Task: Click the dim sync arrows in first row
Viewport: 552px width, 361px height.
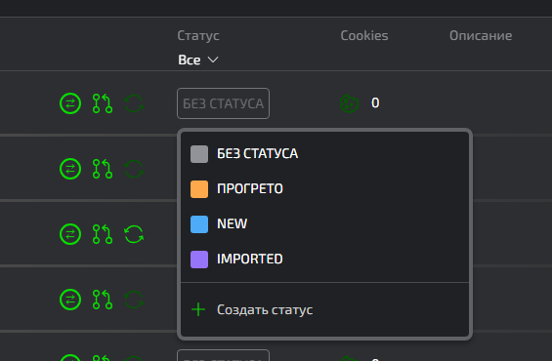Action: coord(134,103)
